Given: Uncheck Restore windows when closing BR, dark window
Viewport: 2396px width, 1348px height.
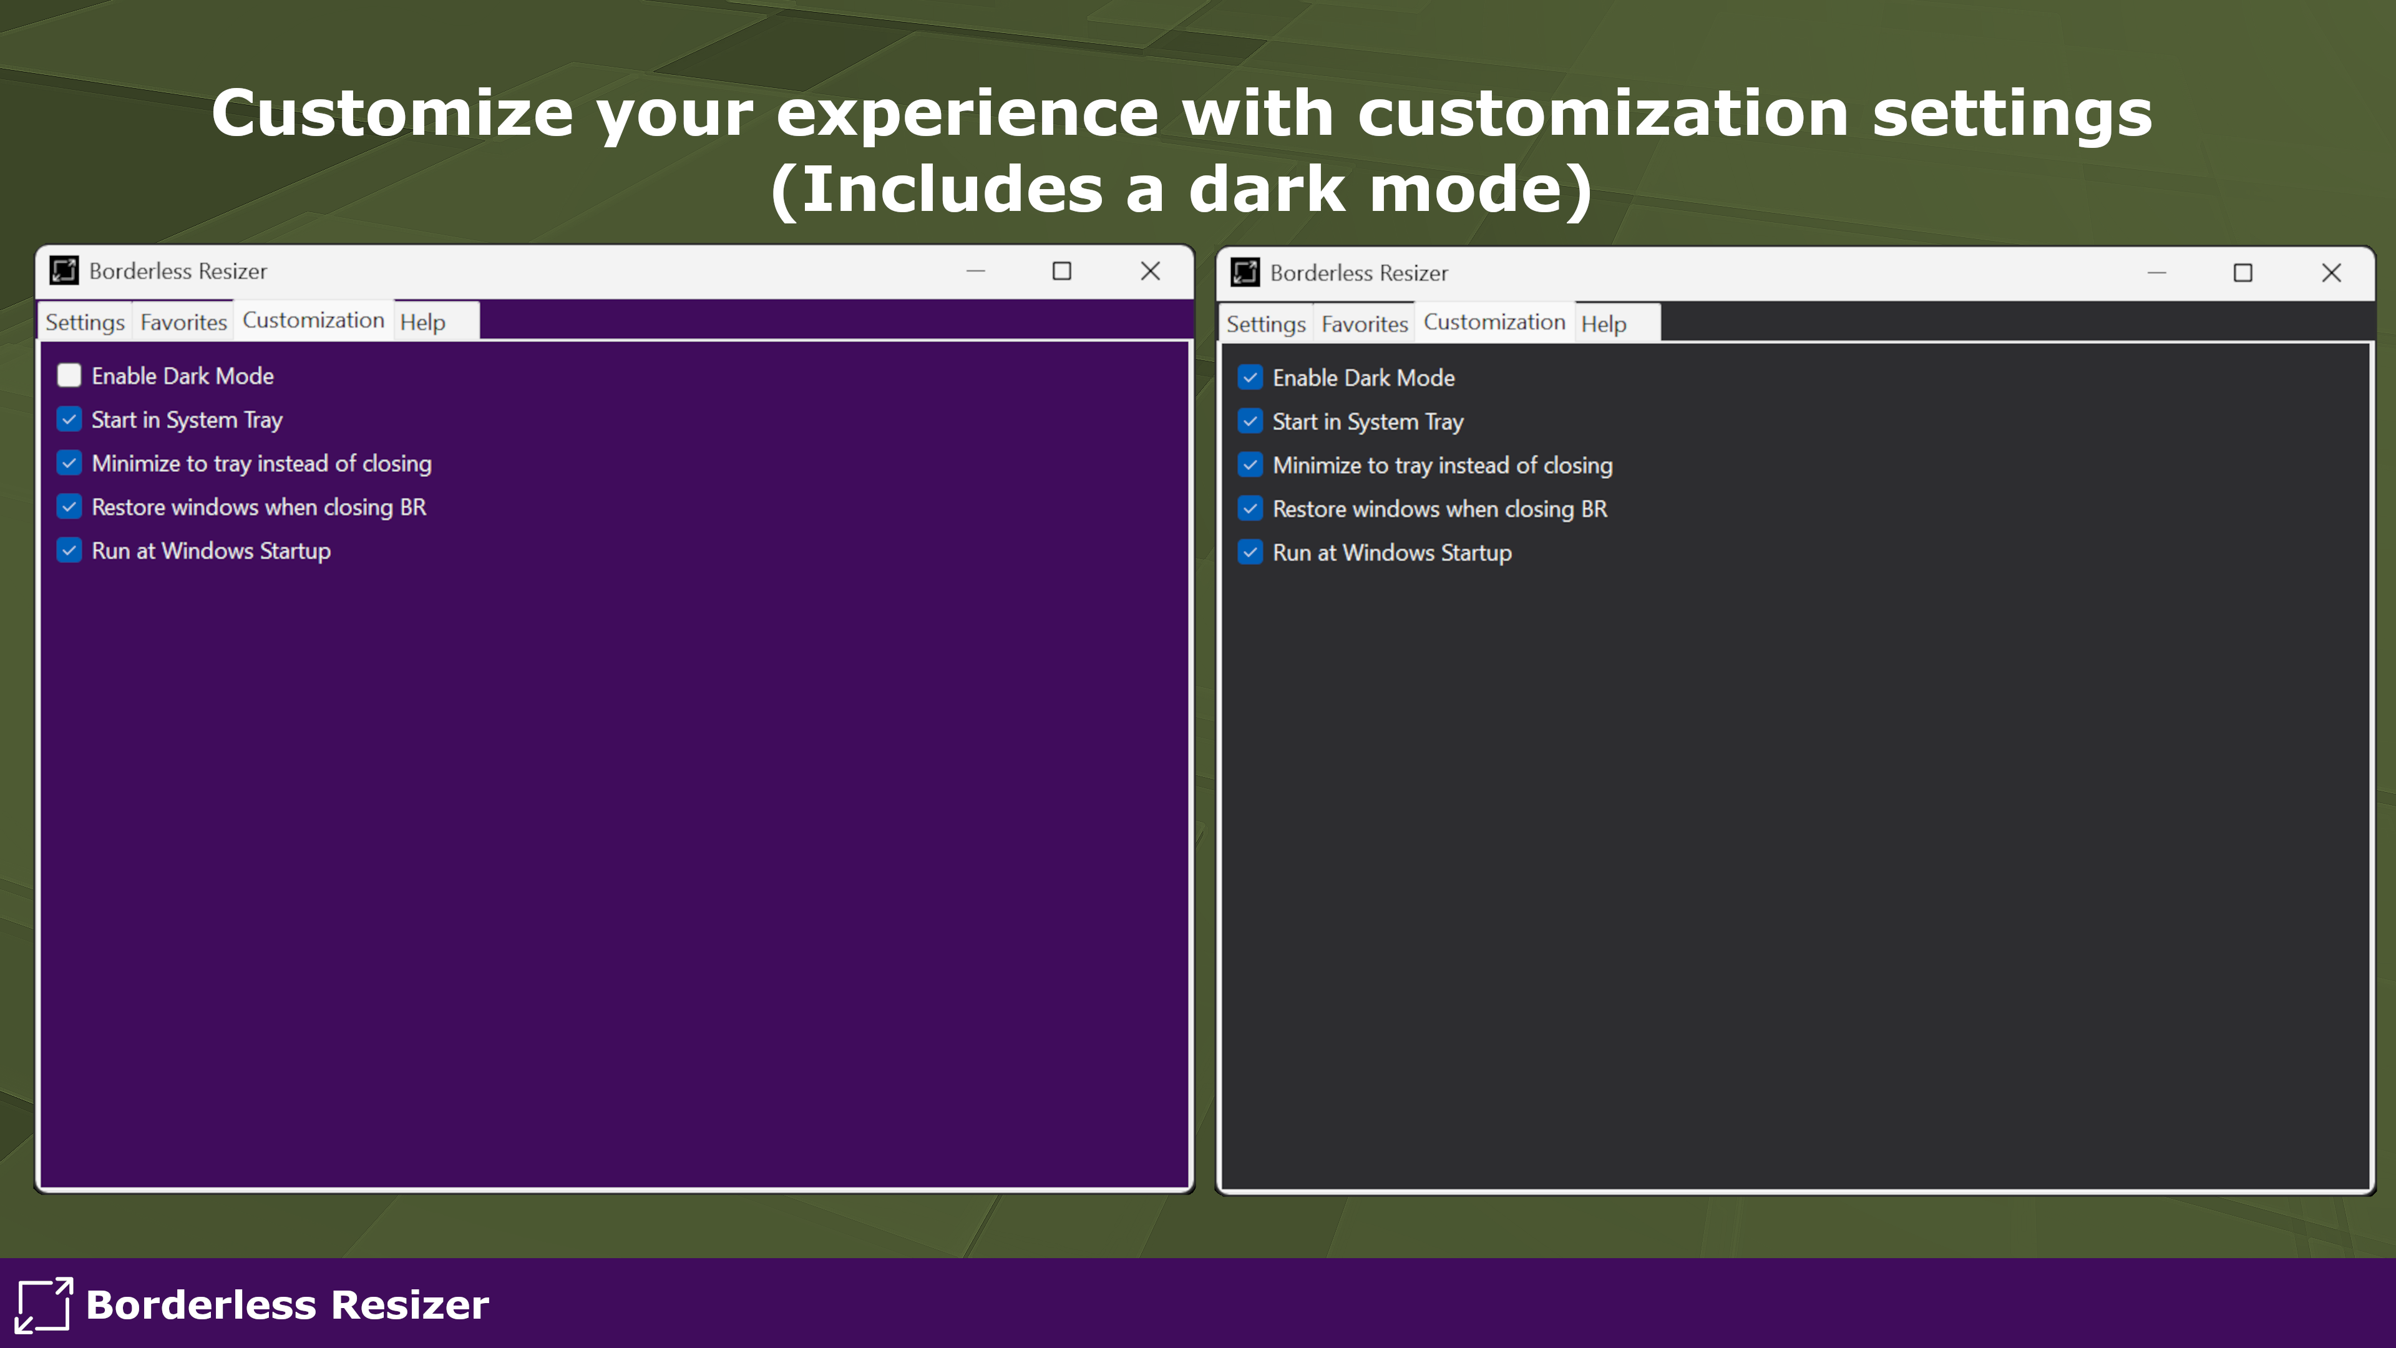Looking at the screenshot, I should pyautogui.click(x=1250, y=509).
